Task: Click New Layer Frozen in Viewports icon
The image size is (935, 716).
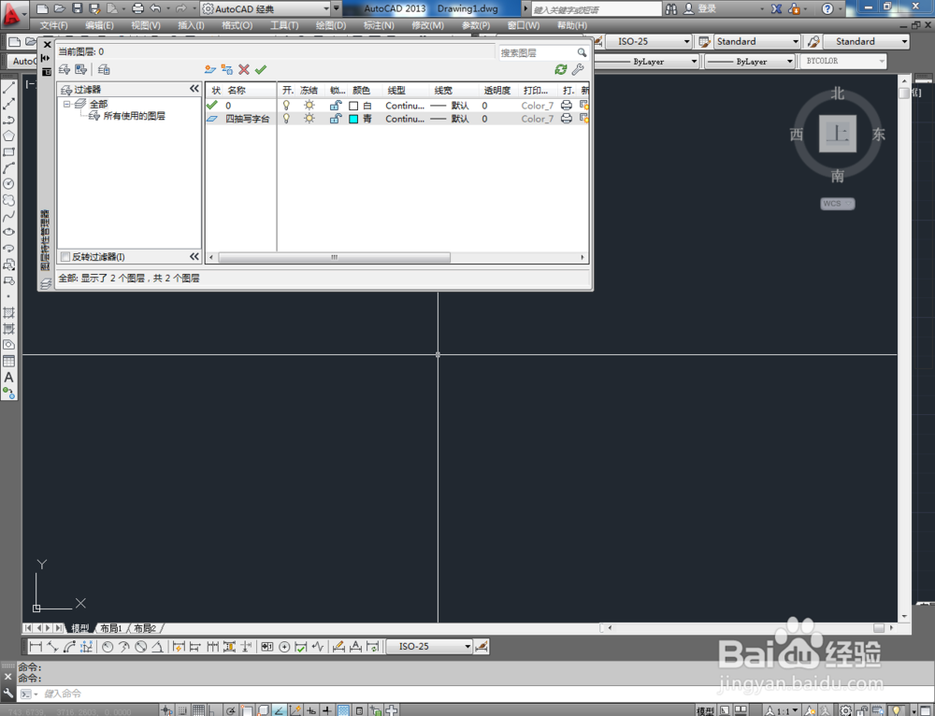Action: coord(226,70)
